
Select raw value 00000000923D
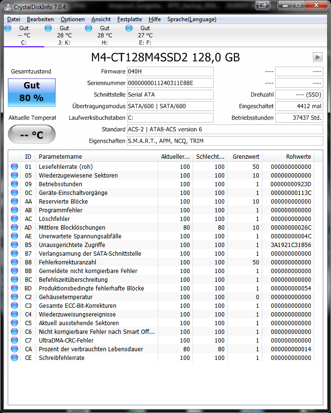tap(291, 184)
